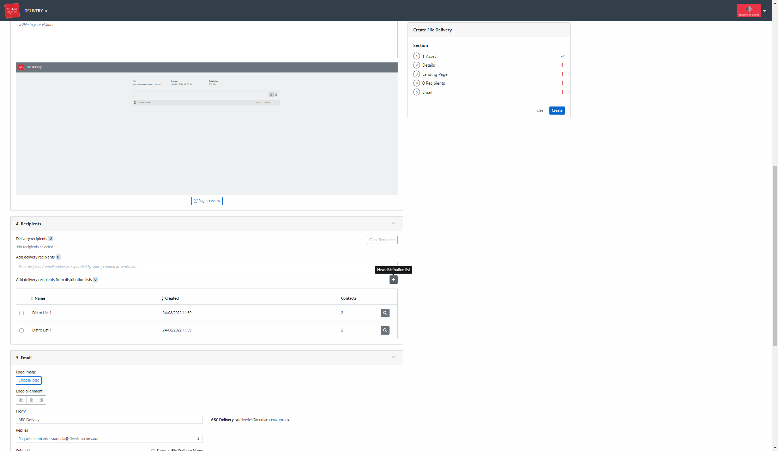Viewport: 778px width, 451px height.
Task: Collapse the 5. Email panel
Action: coord(394,358)
